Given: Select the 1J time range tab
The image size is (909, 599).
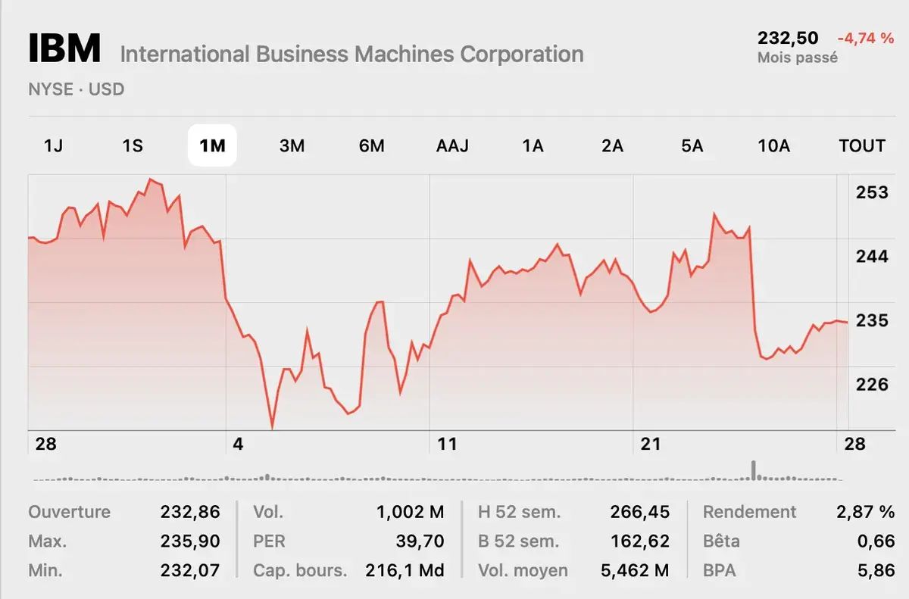Looking at the screenshot, I should (x=54, y=145).
